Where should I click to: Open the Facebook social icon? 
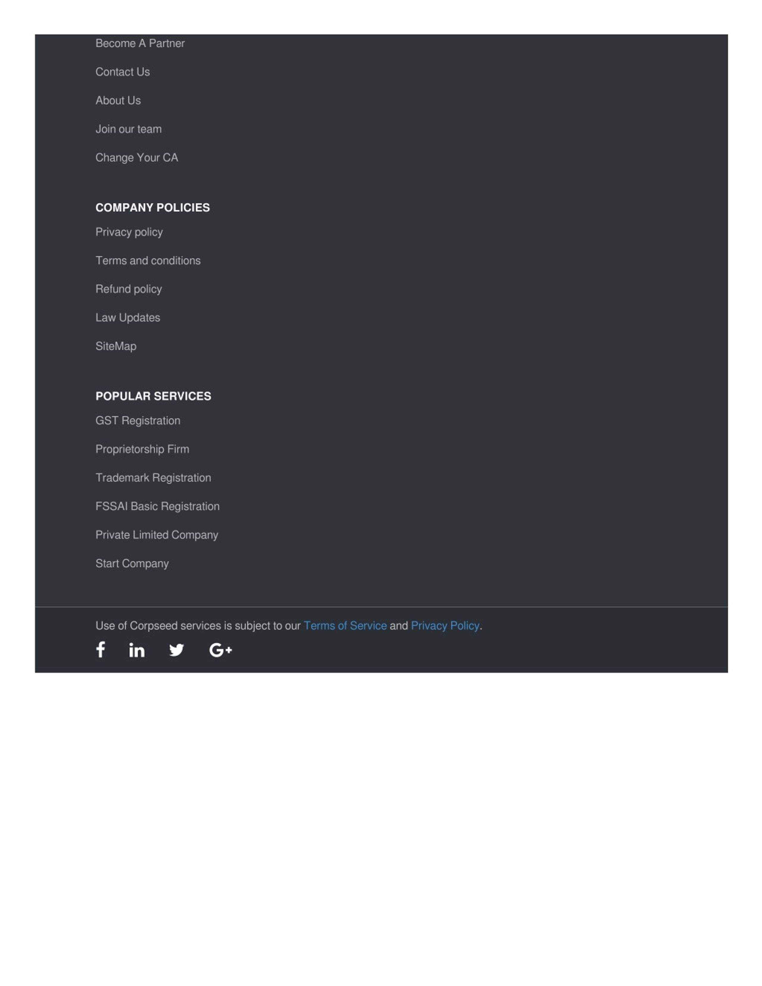[x=101, y=650]
